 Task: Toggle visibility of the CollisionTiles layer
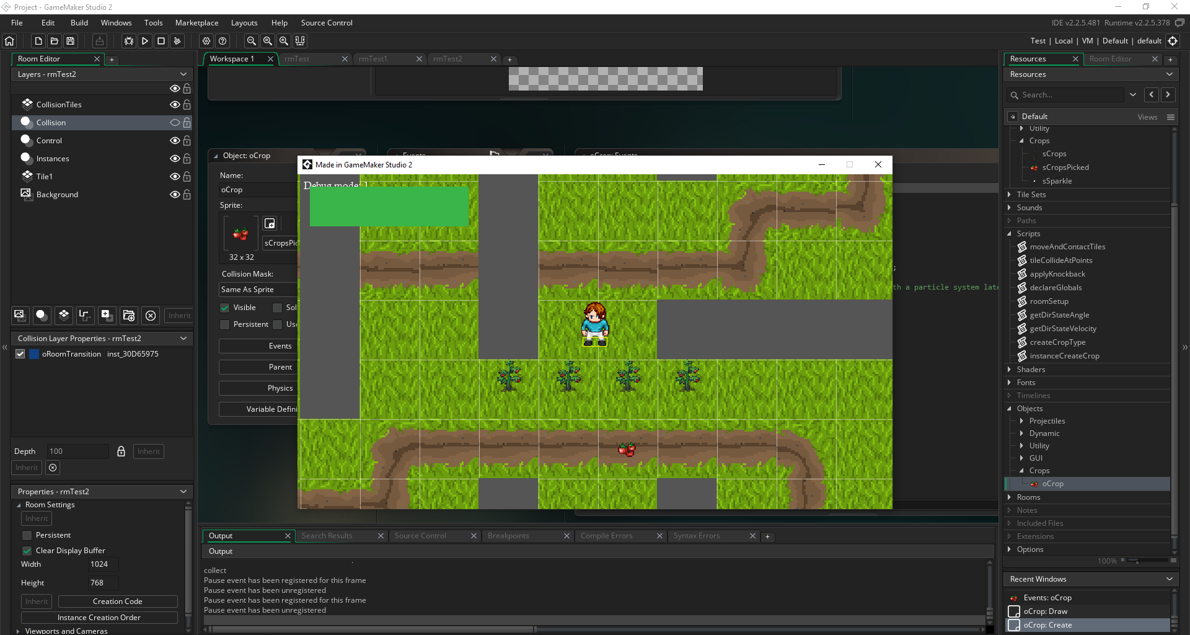pyautogui.click(x=175, y=105)
